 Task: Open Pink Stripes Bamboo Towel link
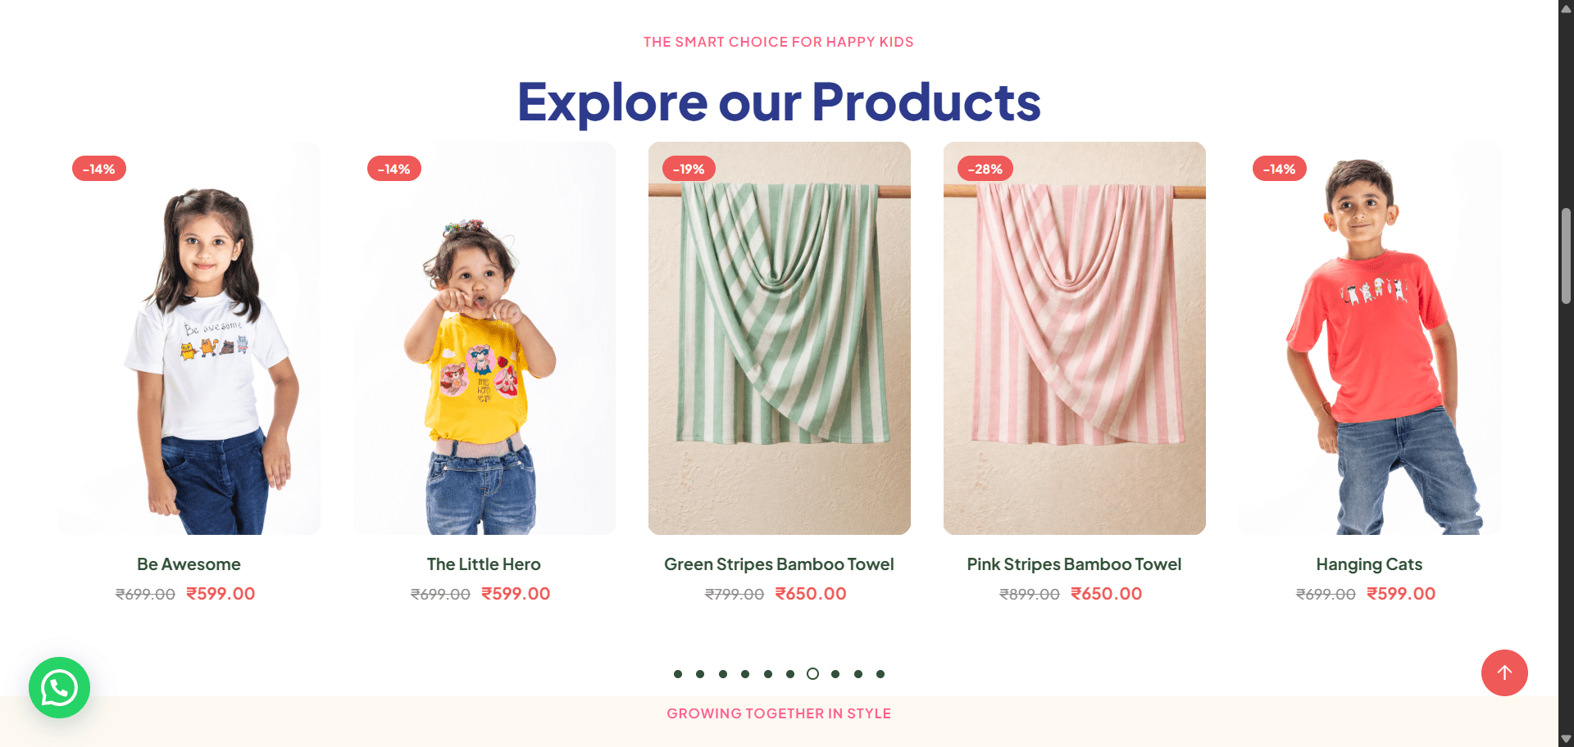point(1074,564)
